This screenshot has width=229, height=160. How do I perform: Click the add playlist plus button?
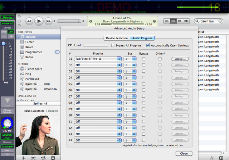tap(24, 158)
